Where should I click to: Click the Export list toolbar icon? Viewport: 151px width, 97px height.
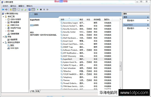coord(25,10)
